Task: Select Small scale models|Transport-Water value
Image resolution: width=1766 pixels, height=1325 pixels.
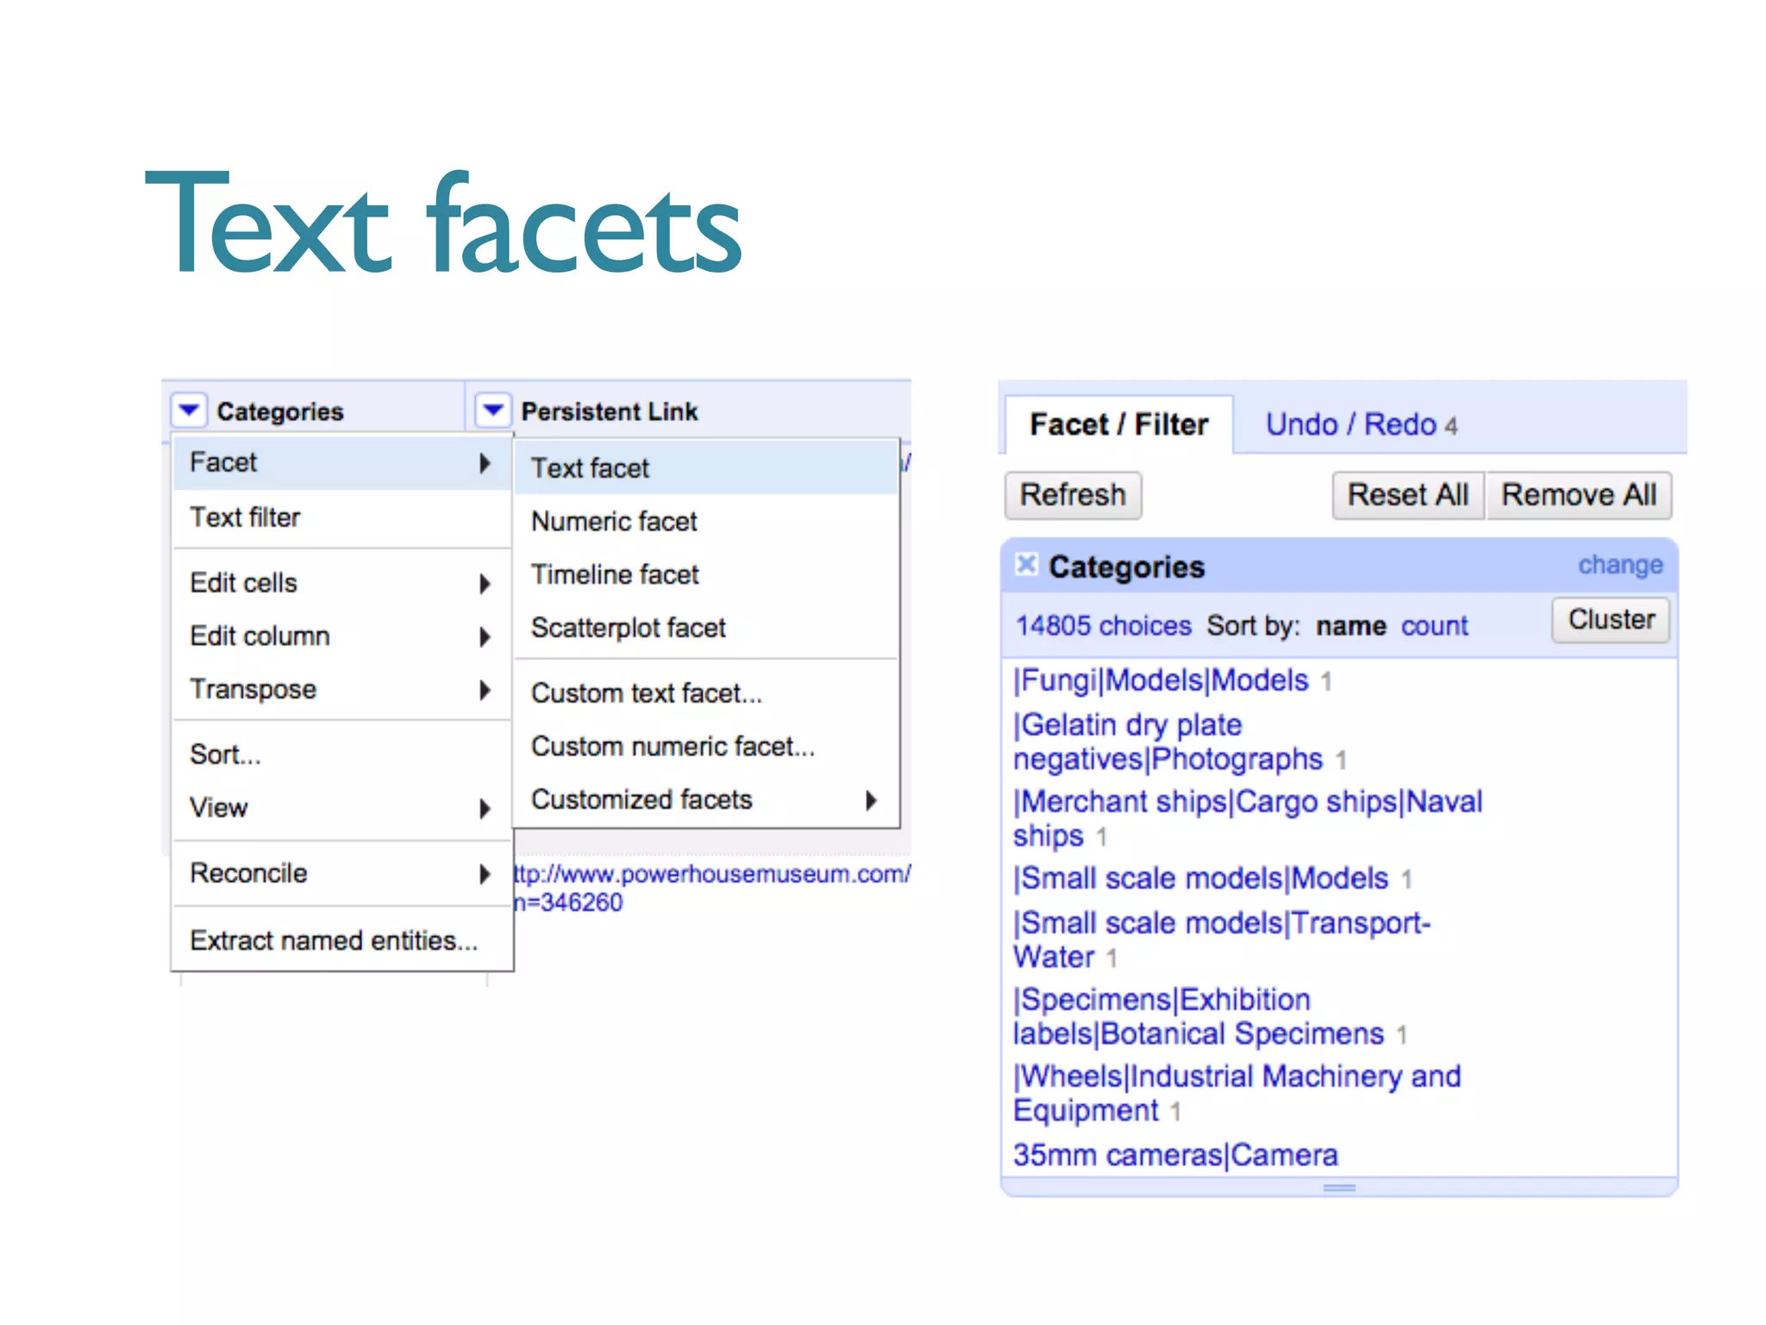Action: pyautogui.click(x=1221, y=940)
